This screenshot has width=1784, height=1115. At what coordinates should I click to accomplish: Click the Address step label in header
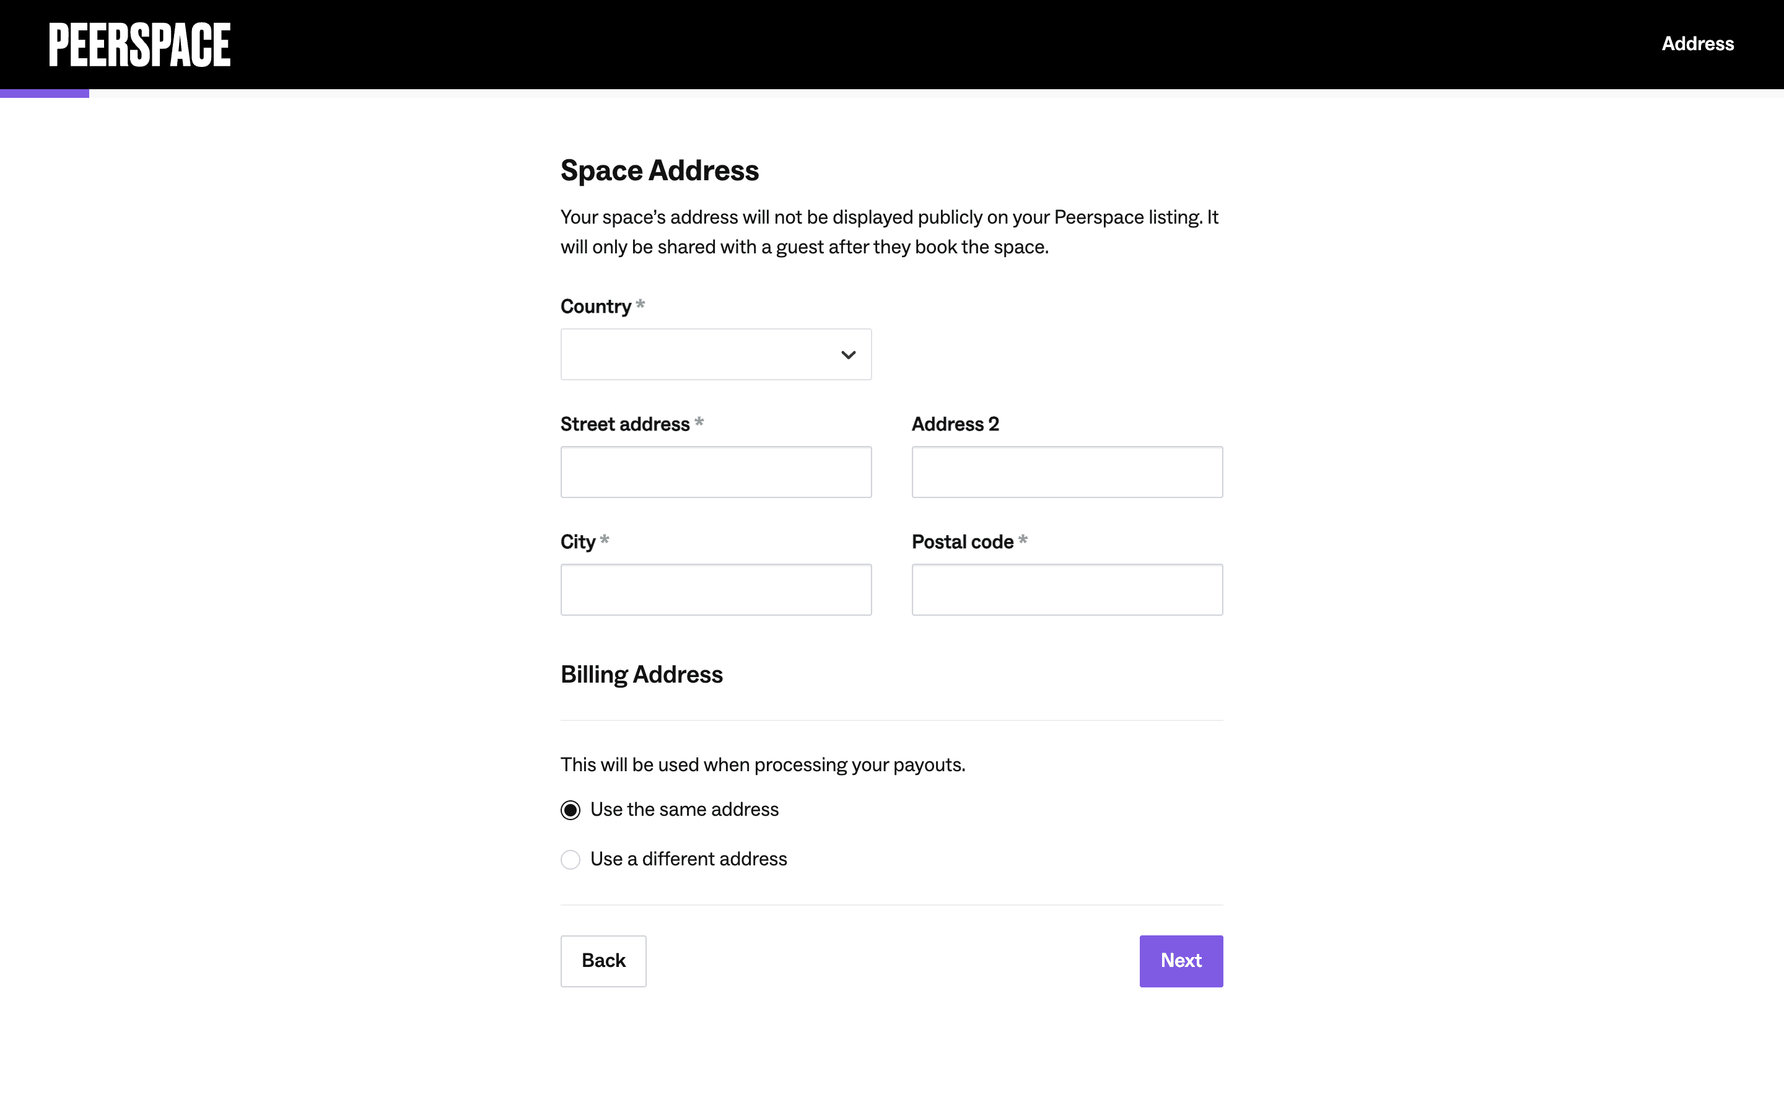click(1697, 44)
